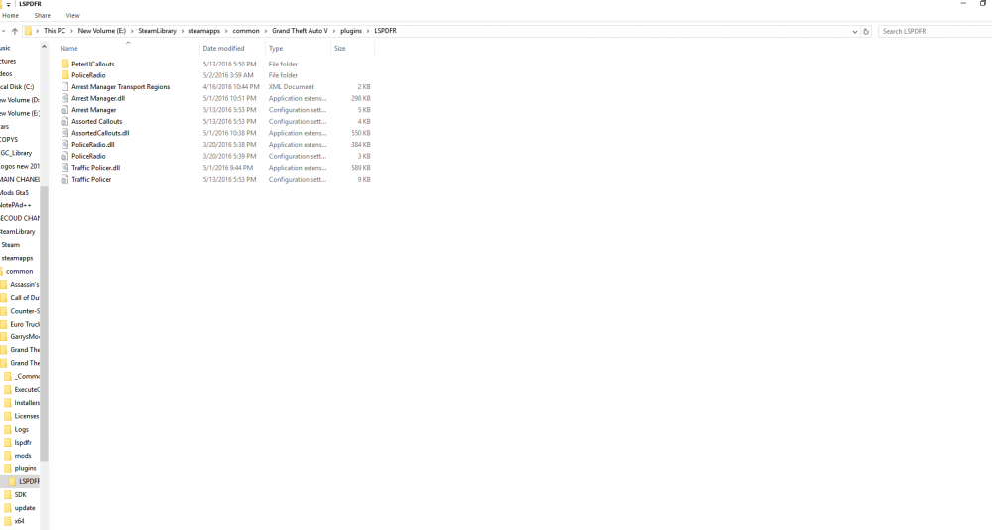Image resolution: width=992 pixels, height=530 pixels.
Task: Go to plugins in address bar
Action: (351, 31)
